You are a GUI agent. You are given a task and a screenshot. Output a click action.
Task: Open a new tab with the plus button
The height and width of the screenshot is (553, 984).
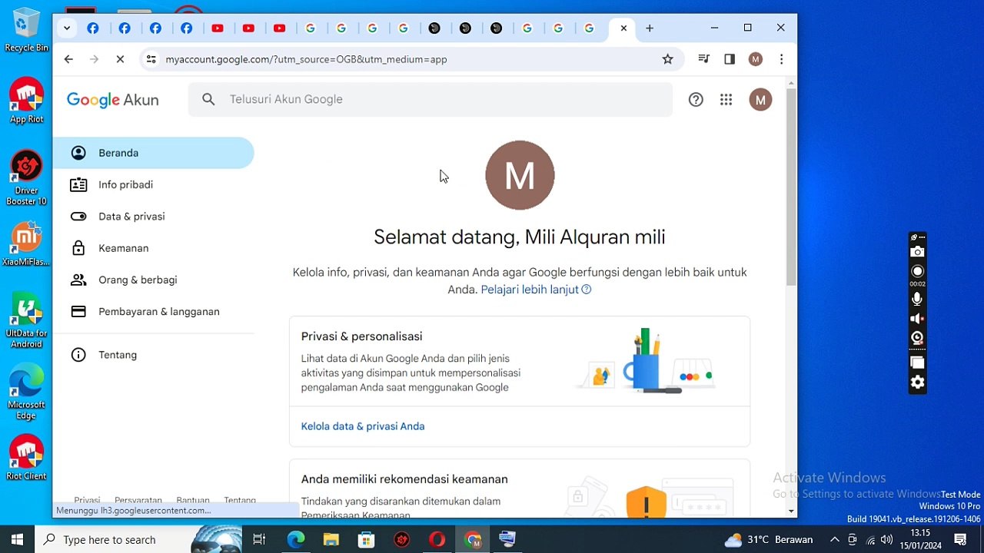pos(650,28)
